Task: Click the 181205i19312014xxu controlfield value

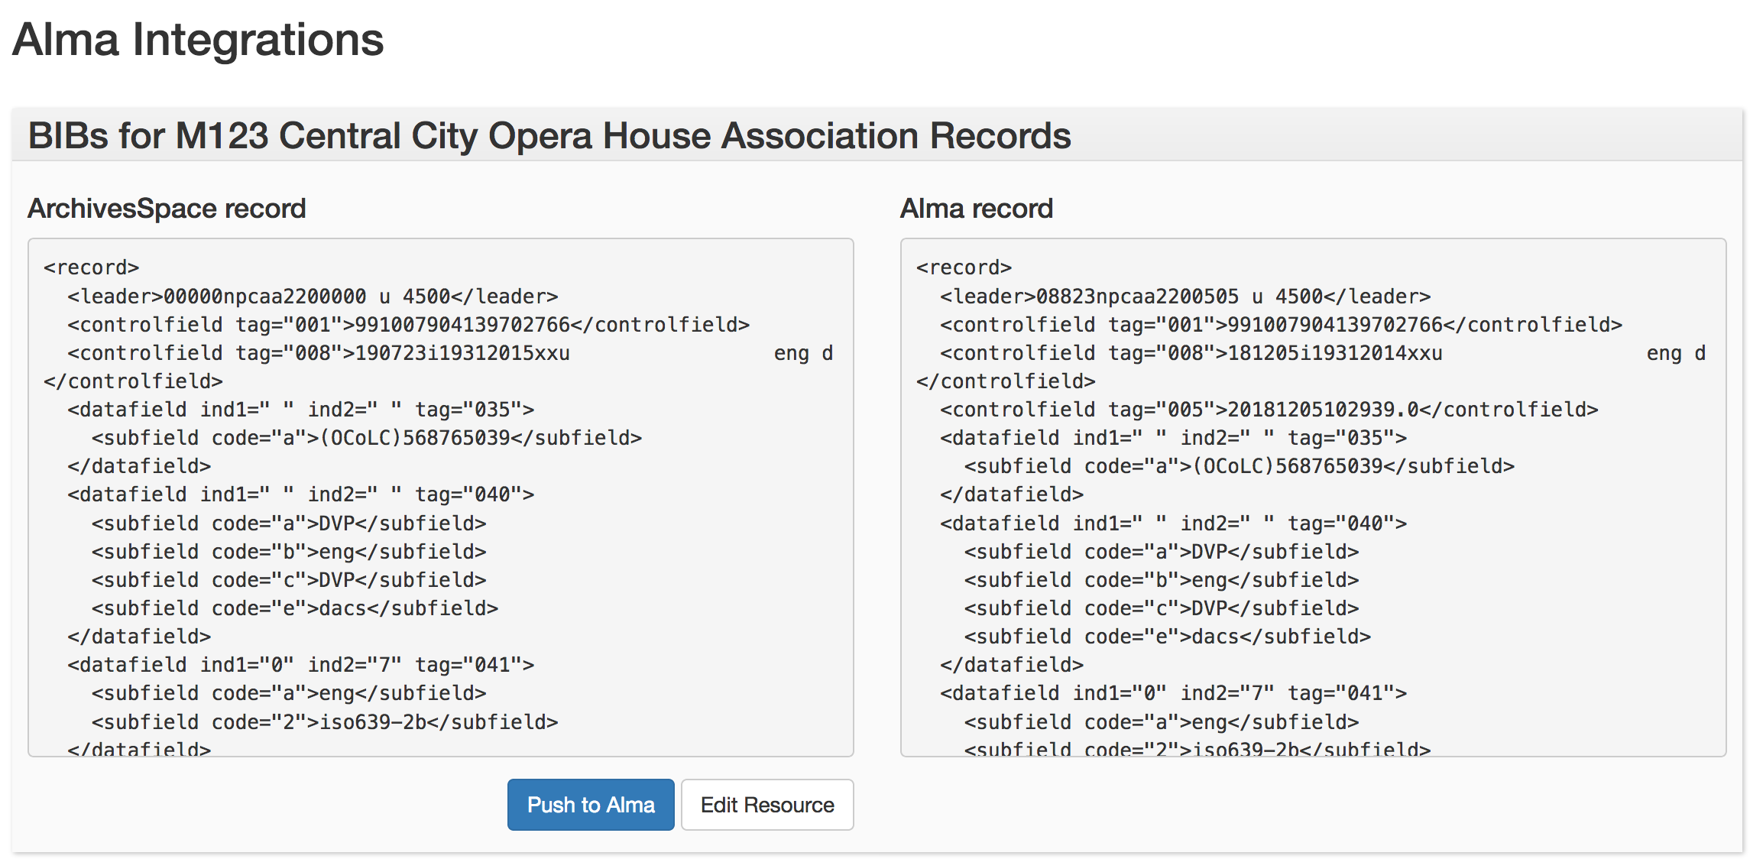Action: tap(1334, 353)
